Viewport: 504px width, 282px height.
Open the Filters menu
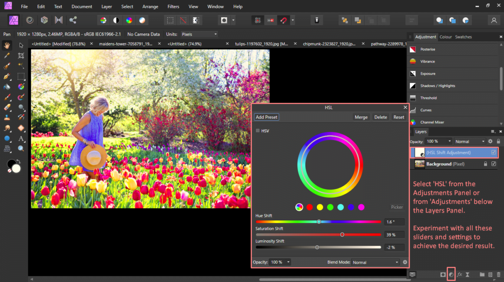click(173, 7)
